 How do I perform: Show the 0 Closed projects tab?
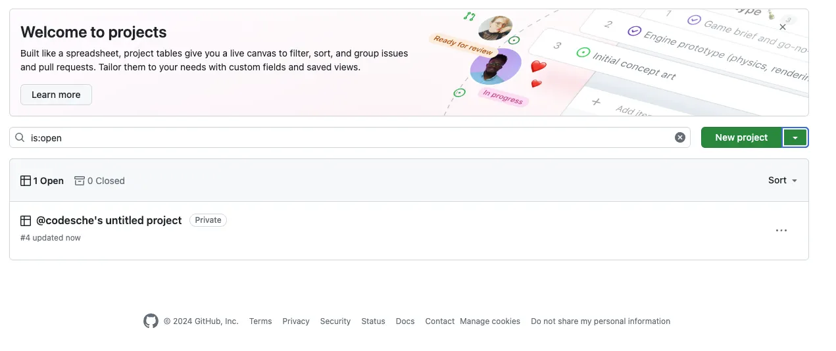click(x=99, y=181)
